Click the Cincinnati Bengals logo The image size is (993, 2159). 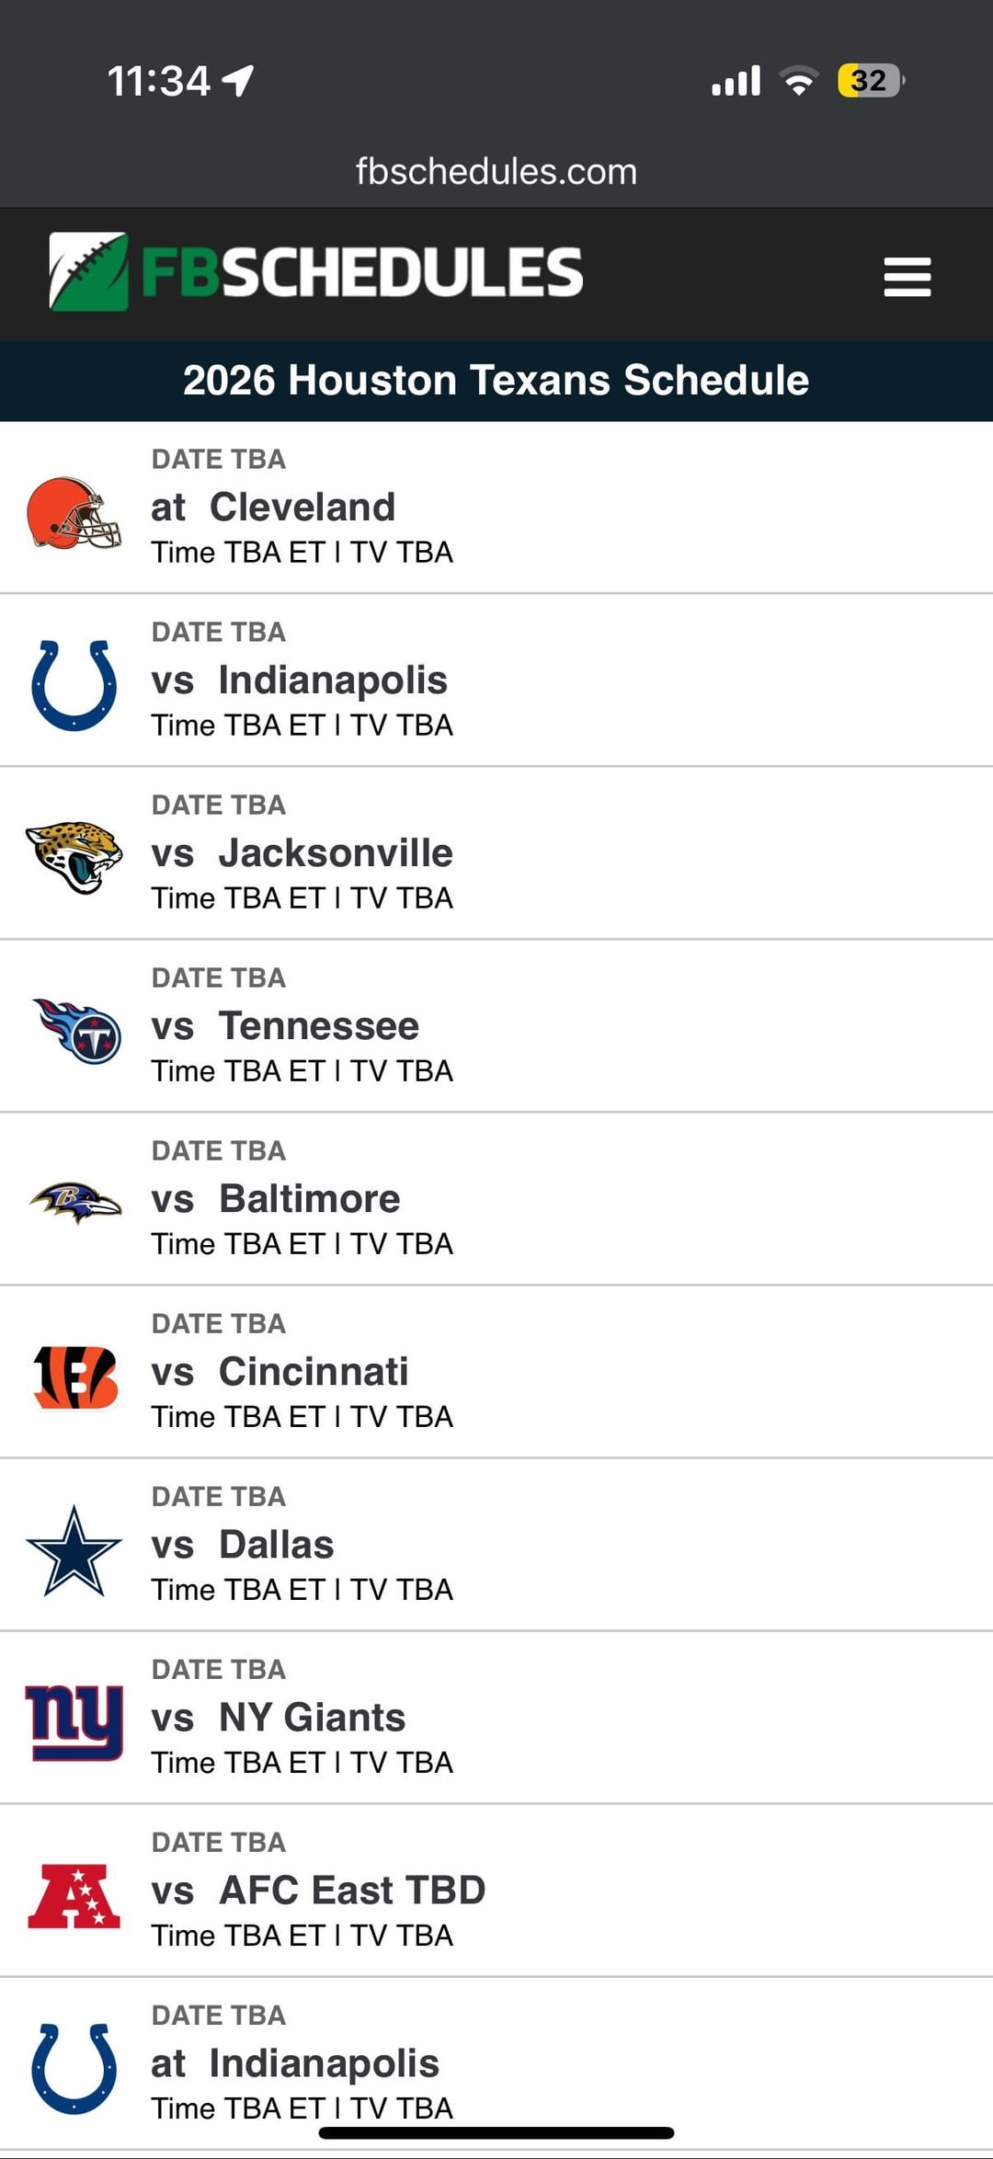pos(75,1377)
